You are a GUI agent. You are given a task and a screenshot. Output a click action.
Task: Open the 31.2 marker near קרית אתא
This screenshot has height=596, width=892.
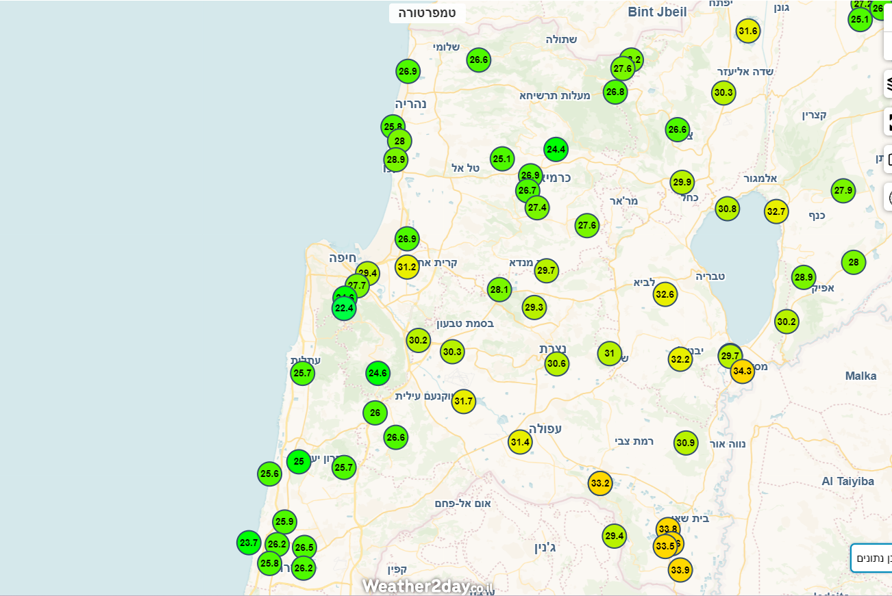407,267
